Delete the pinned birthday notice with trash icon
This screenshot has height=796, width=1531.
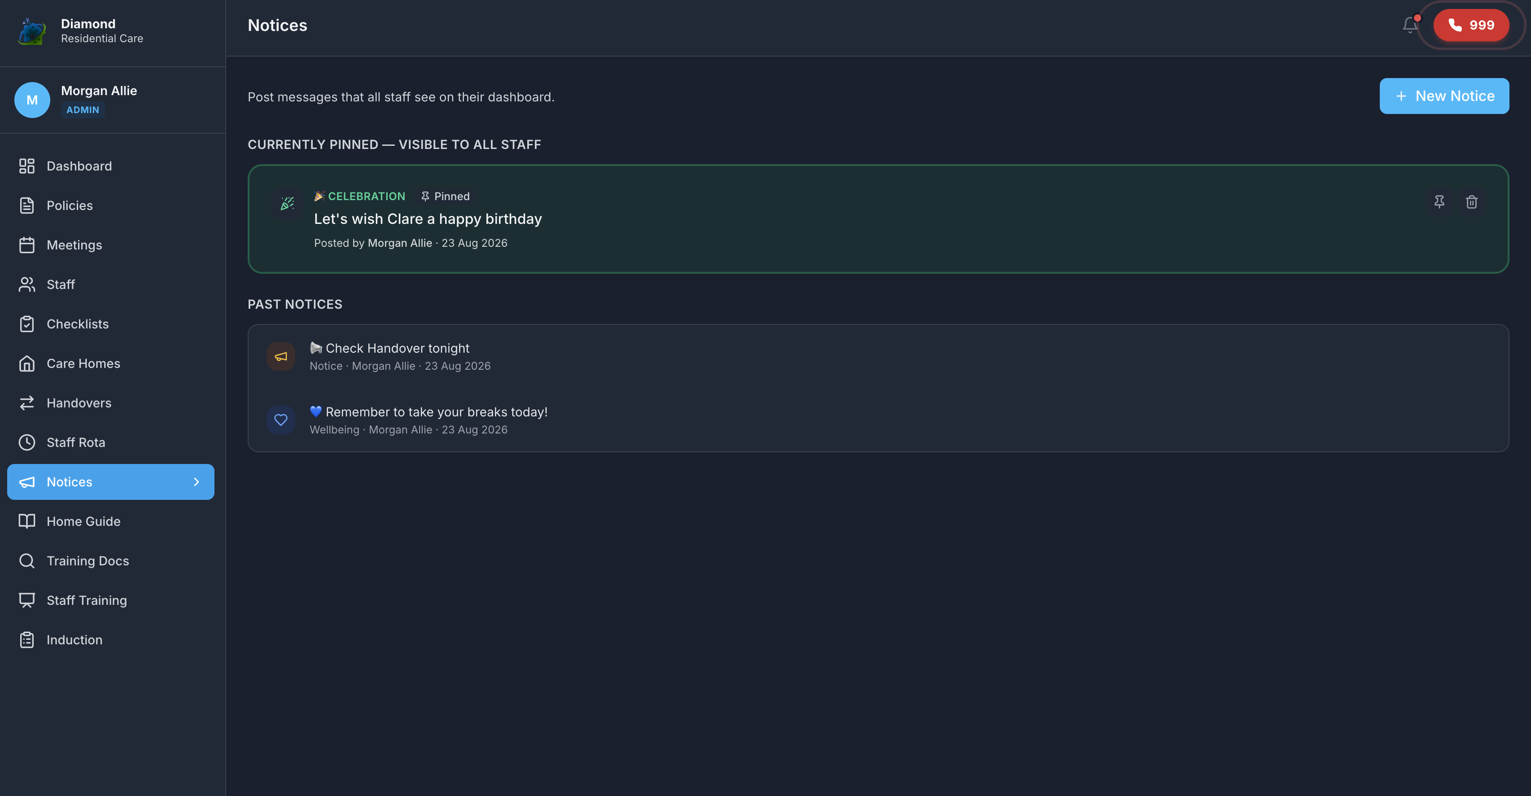click(1471, 202)
